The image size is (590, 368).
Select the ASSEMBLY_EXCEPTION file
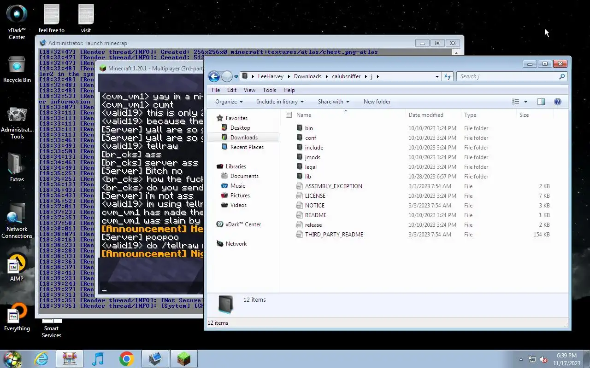(333, 186)
